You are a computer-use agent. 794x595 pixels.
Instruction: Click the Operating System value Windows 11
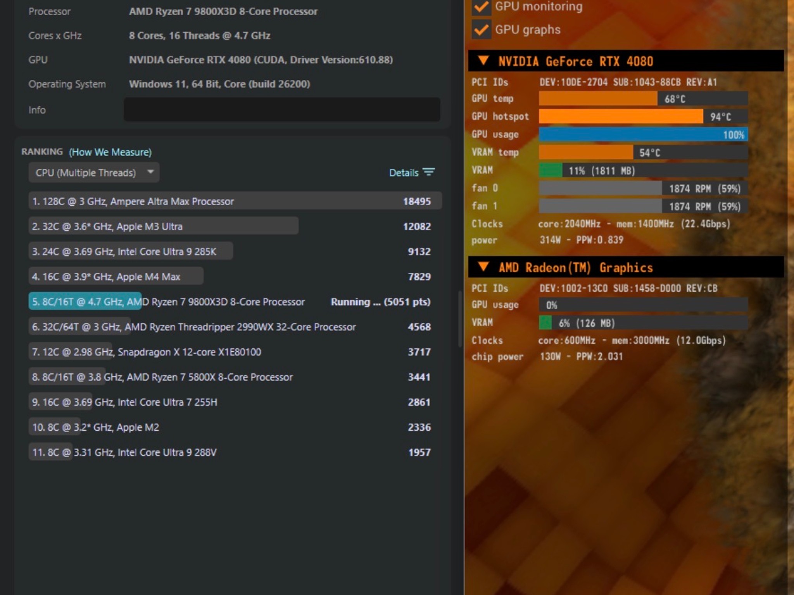click(x=219, y=84)
